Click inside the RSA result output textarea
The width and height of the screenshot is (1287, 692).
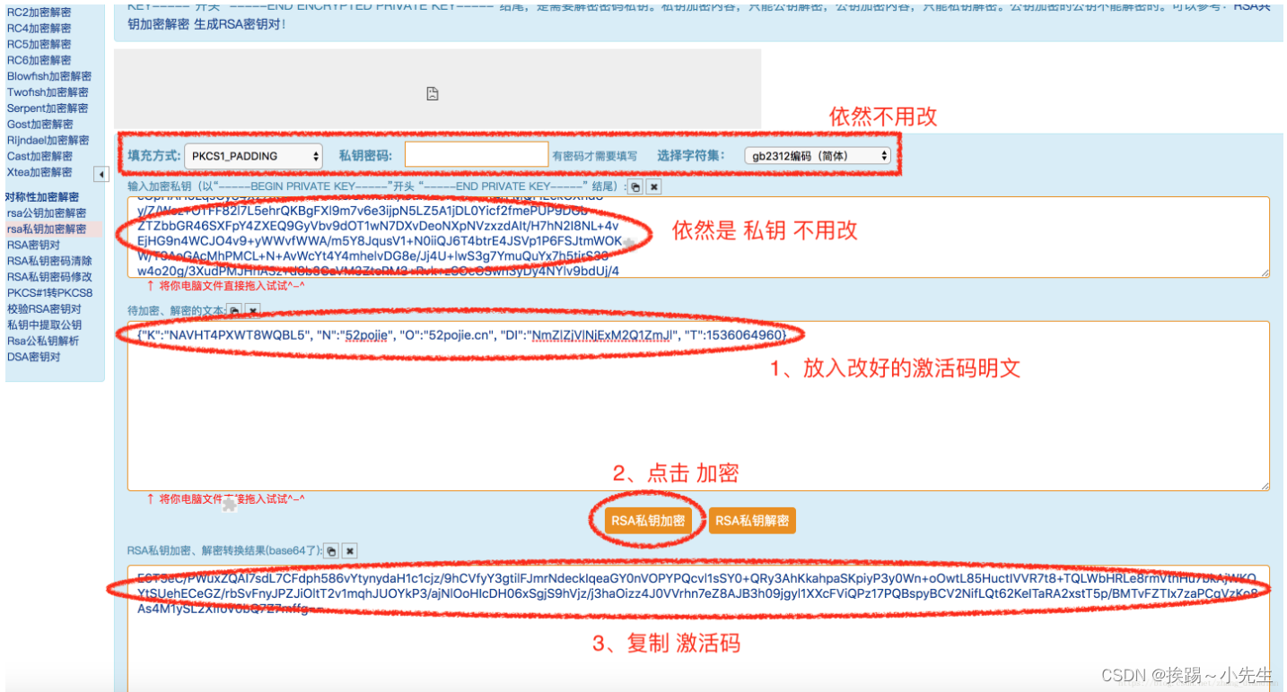pyautogui.click(x=698, y=627)
